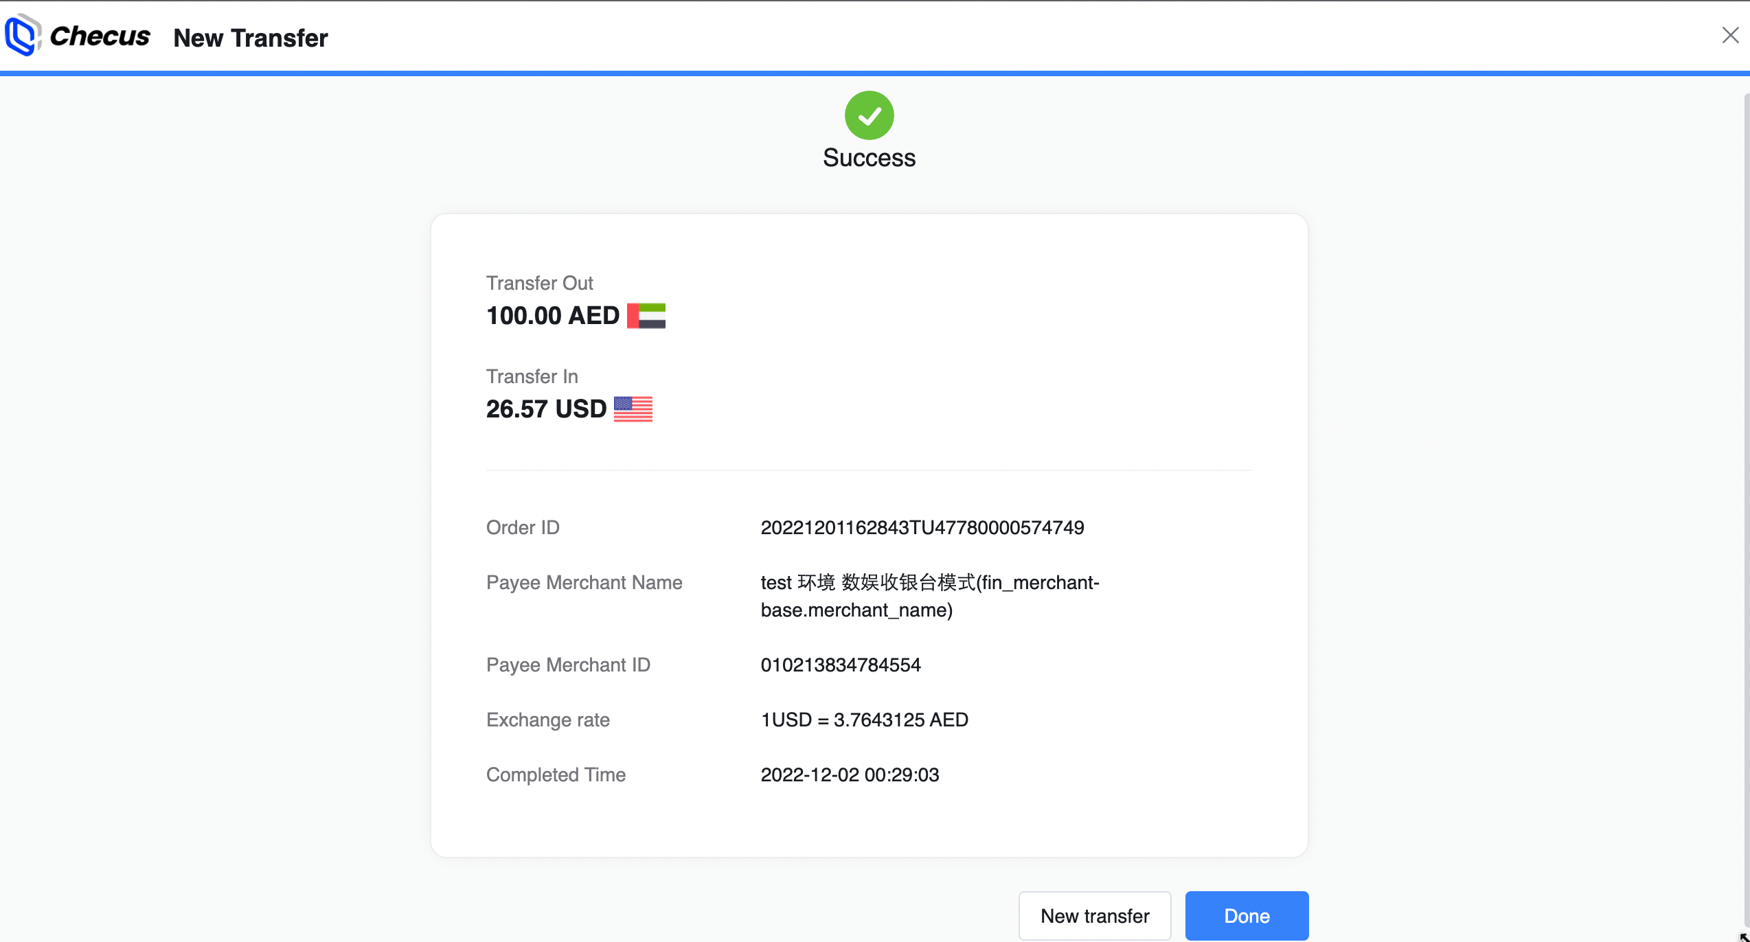This screenshot has width=1750, height=942.
Task: Click the New Transfer page title
Action: (251, 38)
